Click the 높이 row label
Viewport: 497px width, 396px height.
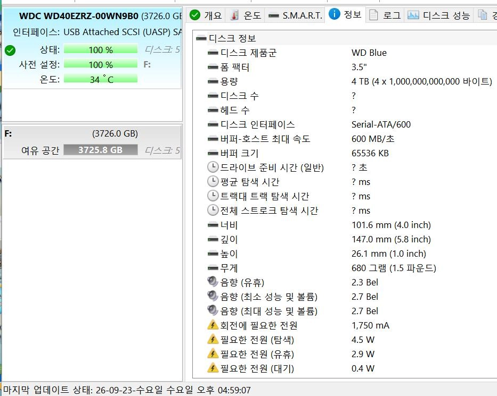pyautogui.click(x=229, y=254)
